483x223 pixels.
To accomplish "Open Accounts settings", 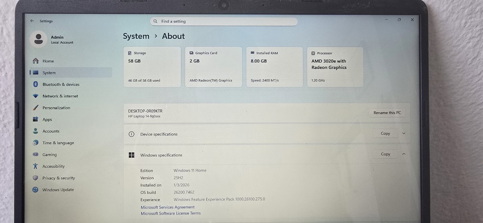I will coord(71,131).
